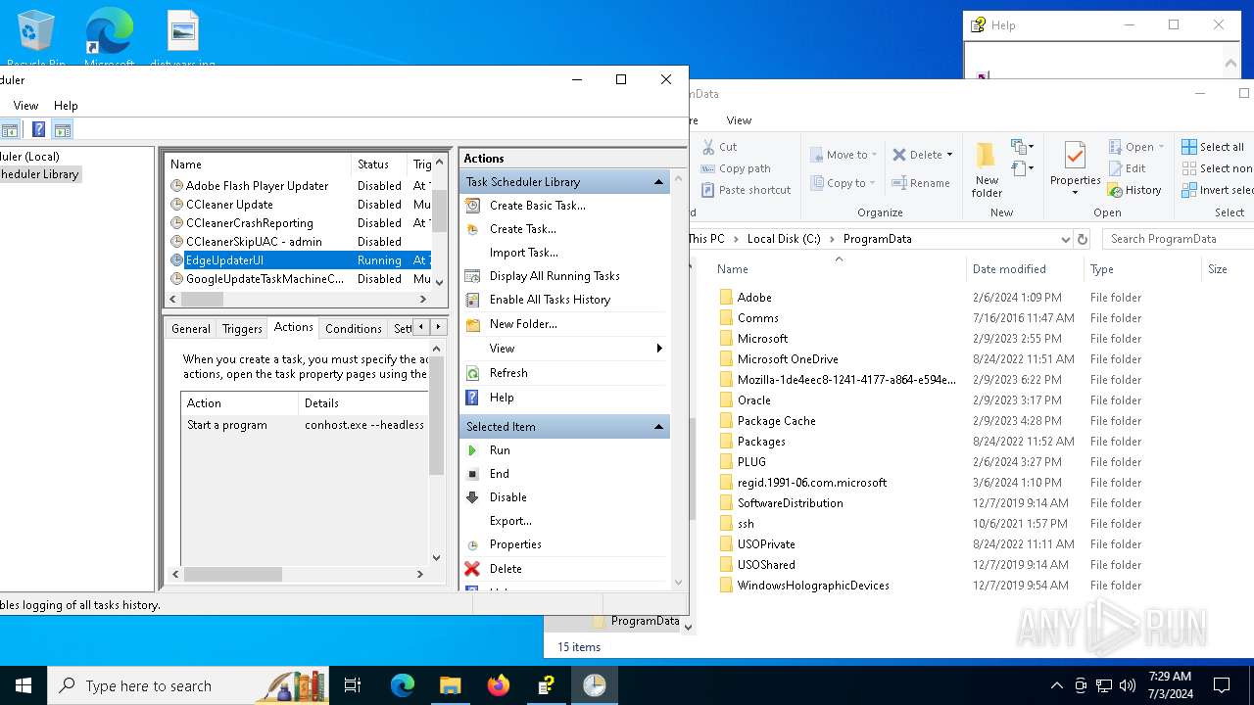Click the New folder icon in Explorer ribbon
The width and height of the screenshot is (1254, 705).
tap(987, 157)
